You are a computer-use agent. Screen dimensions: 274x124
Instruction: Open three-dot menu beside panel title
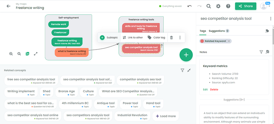coord(271,19)
